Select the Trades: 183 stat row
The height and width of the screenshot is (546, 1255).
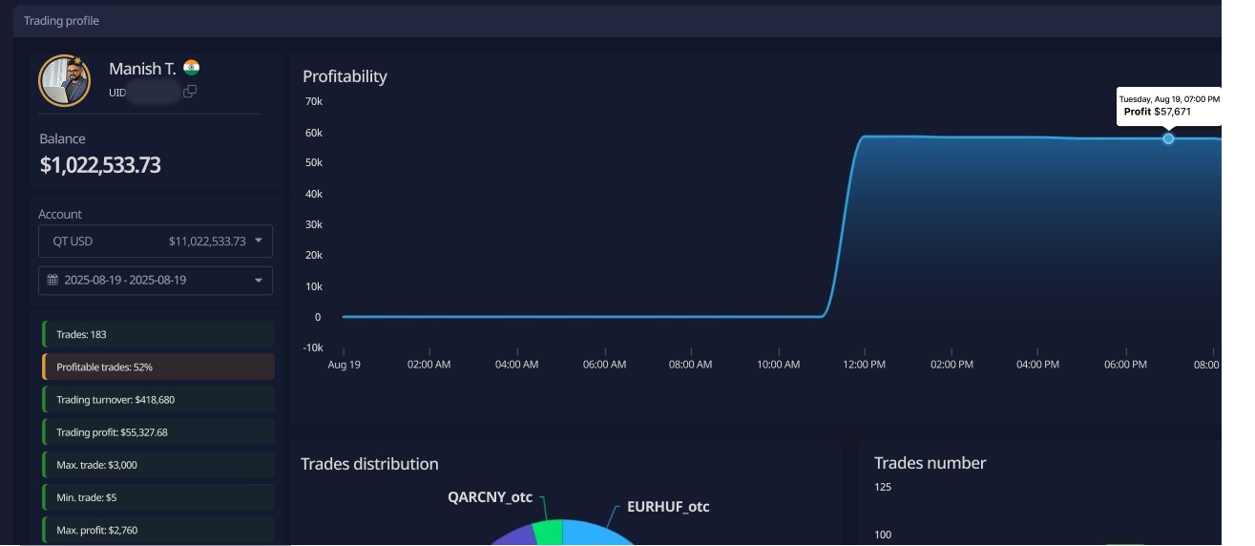tap(158, 334)
